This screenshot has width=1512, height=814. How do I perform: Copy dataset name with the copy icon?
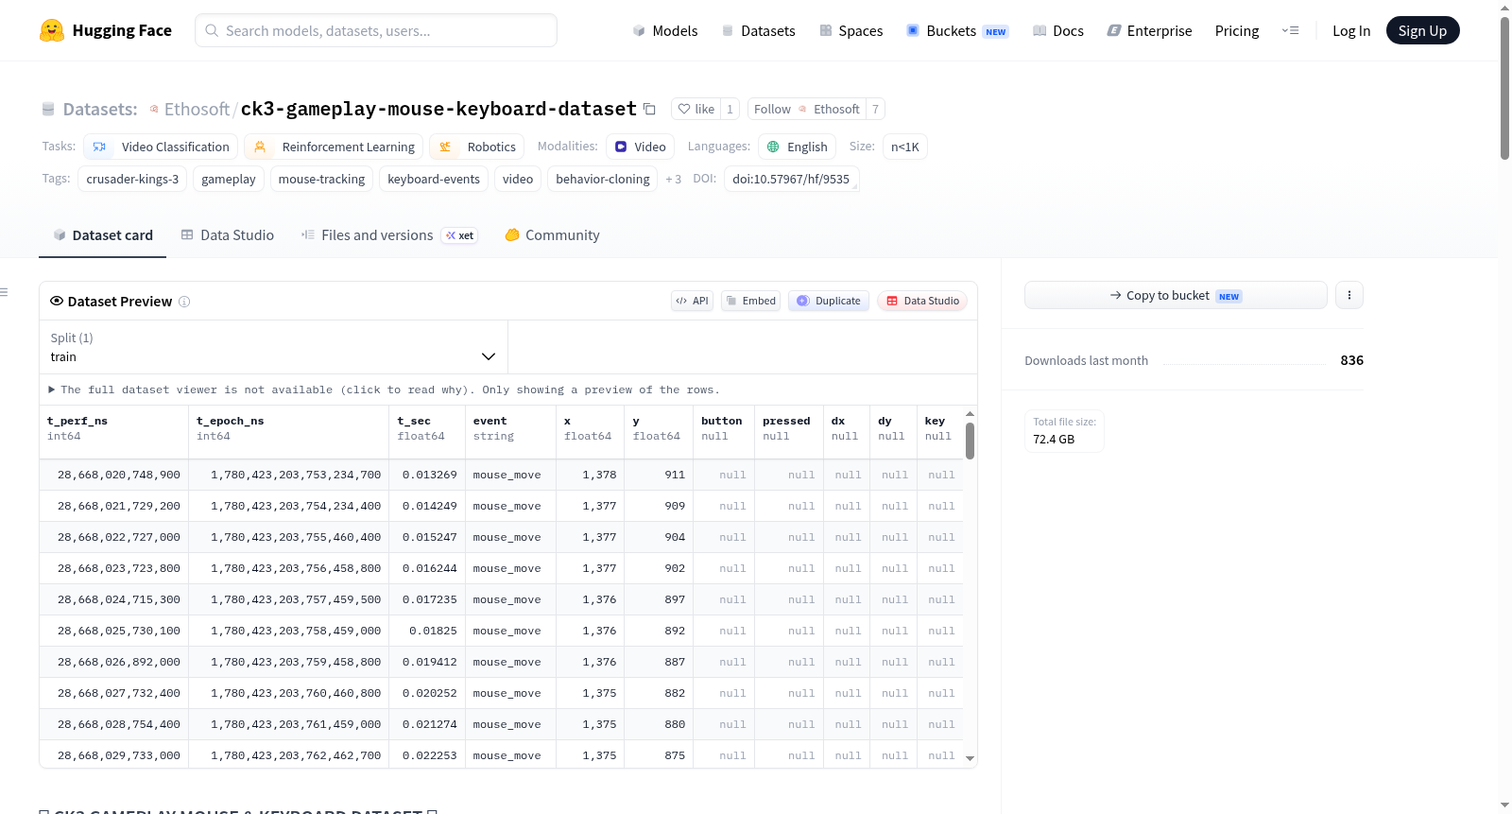pyautogui.click(x=649, y=109)
